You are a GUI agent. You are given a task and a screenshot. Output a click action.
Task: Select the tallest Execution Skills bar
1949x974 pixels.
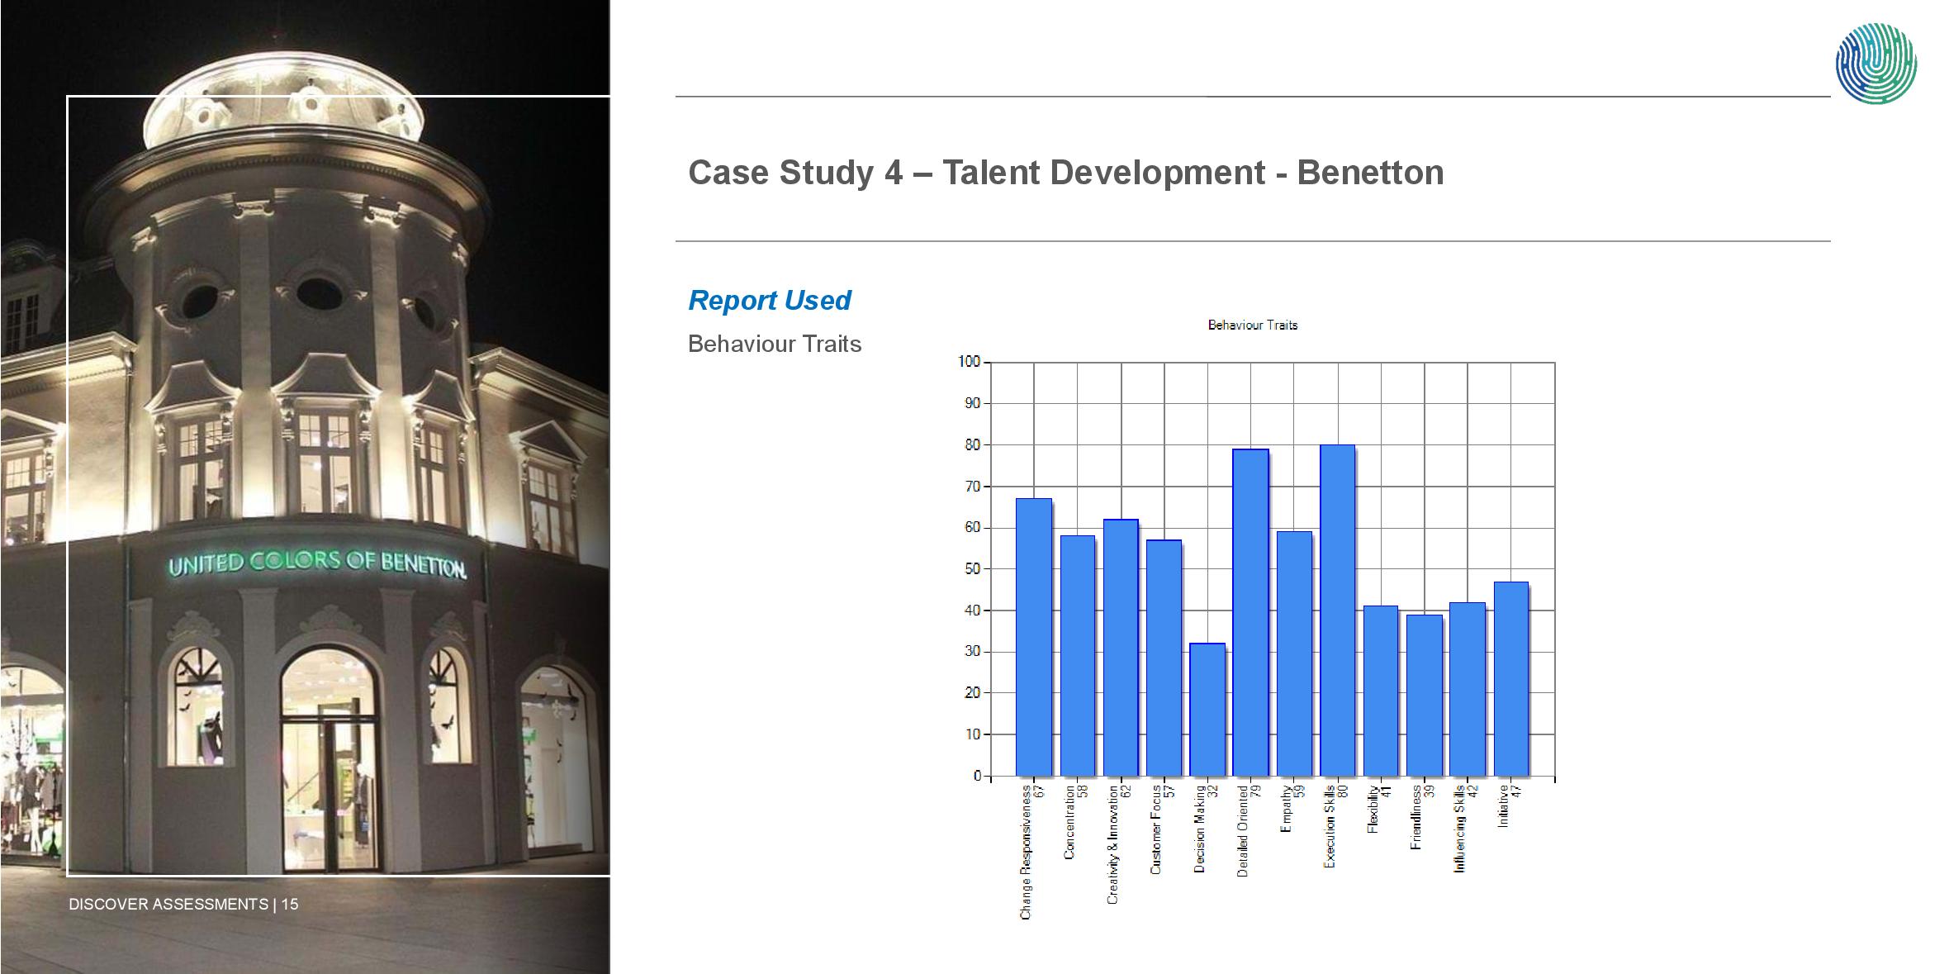pyautogui.click(x=1338, y=610)
